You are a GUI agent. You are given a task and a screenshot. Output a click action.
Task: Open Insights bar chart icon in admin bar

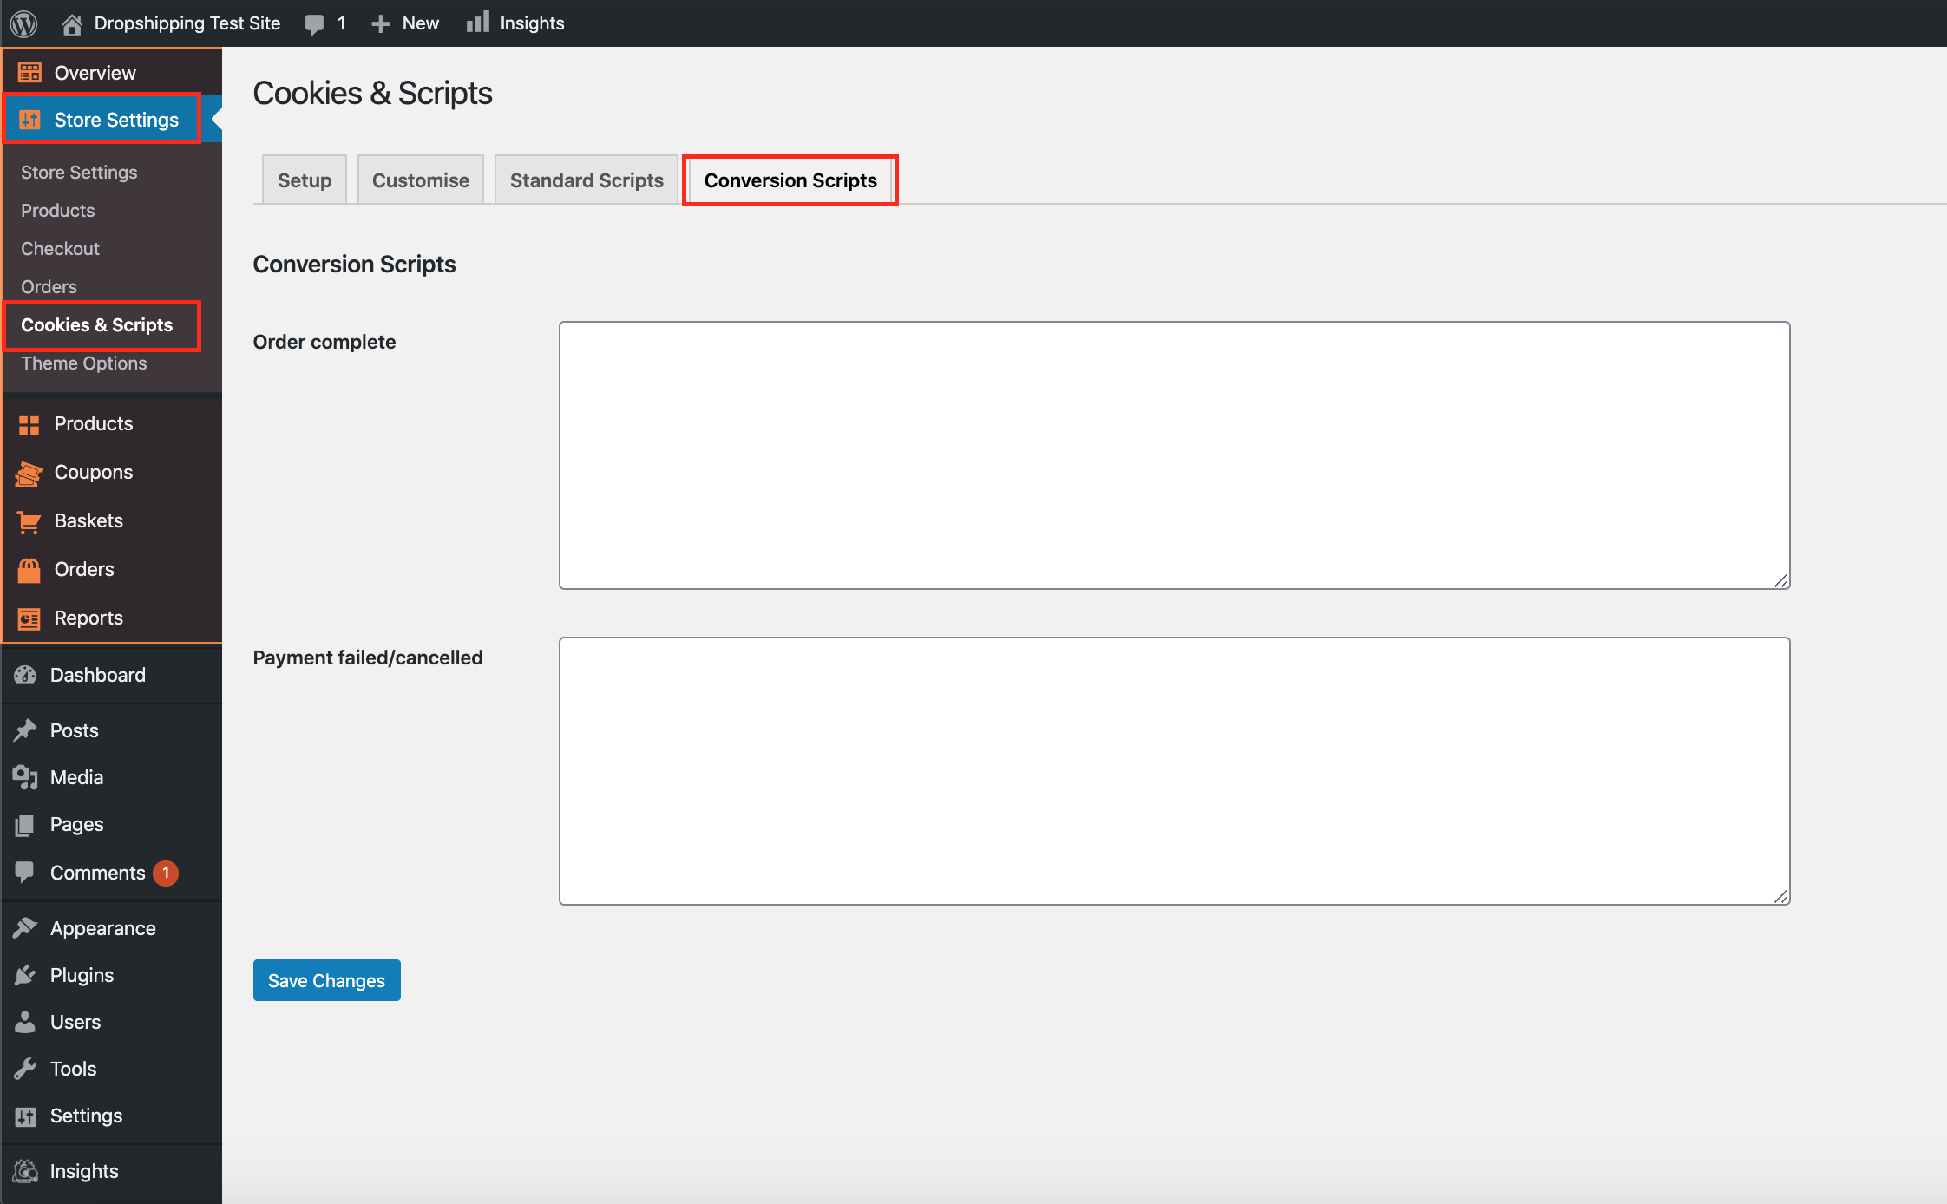[x=478, y=23]
